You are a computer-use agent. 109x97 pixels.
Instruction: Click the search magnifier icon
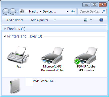[x=104, y=11]
